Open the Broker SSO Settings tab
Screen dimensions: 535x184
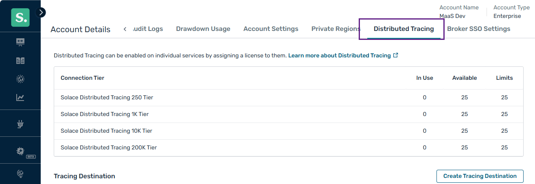point(478,29)
